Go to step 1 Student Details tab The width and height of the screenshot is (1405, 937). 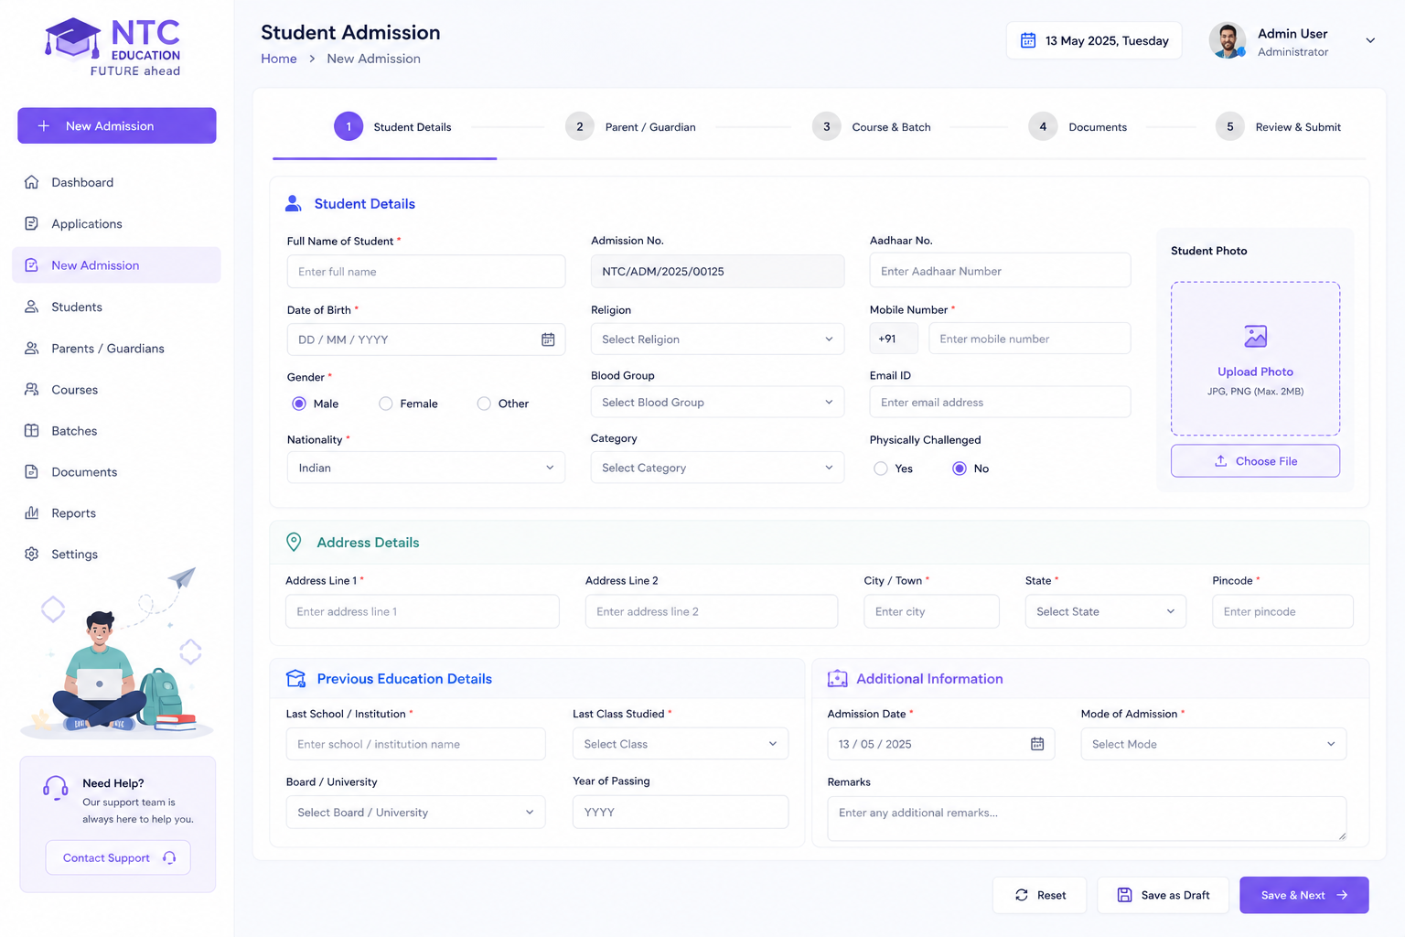[392, 126]
